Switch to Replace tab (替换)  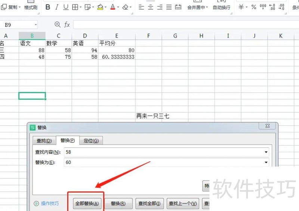[68, 140]
